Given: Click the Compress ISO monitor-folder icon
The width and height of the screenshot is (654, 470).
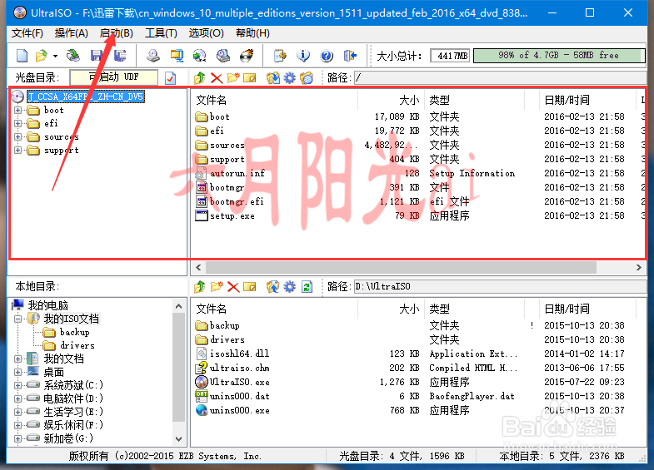Looking at the screenshot, I should (177, 56).
